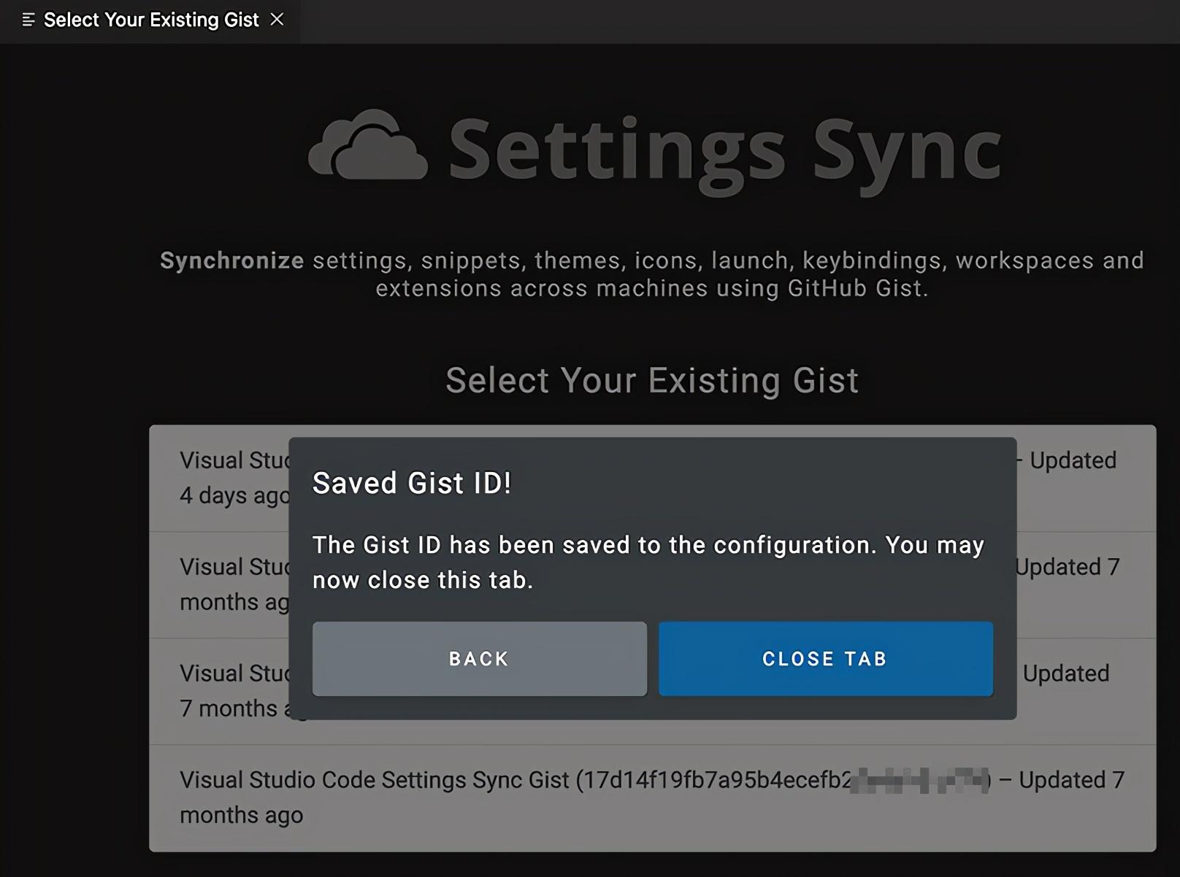This screenshot has height=877, width=1180.
Task: Click the tab's document icon
Action: point(28,20)
